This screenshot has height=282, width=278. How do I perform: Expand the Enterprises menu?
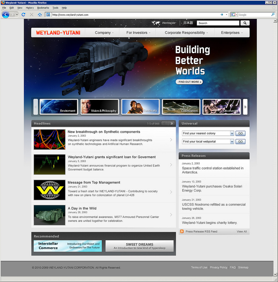(232, 33)
